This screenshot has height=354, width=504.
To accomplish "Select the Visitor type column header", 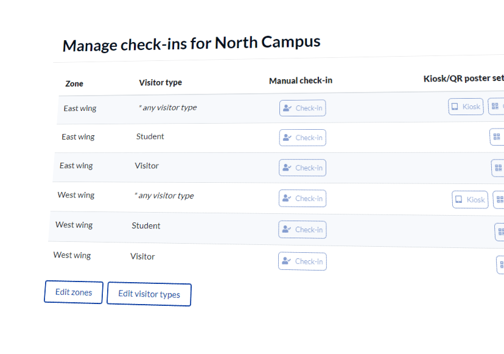I will (x=160, y=82).
